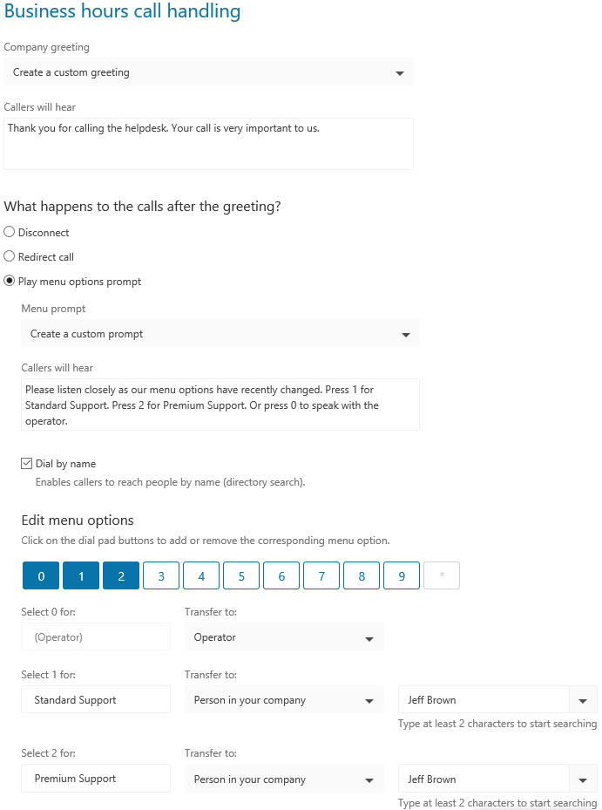Add menu option with dial pad 5
Viewport: 602px width, 810px height.
241,575
